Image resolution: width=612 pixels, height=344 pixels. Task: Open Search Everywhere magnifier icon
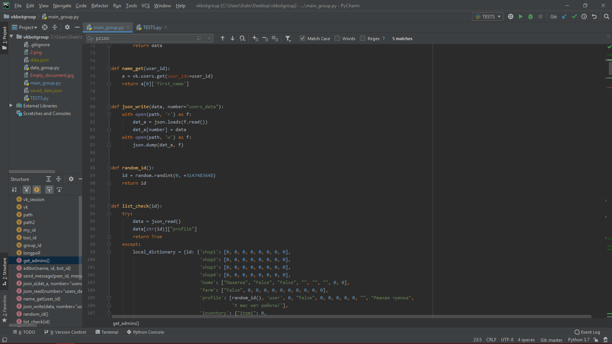pos(606,16)
